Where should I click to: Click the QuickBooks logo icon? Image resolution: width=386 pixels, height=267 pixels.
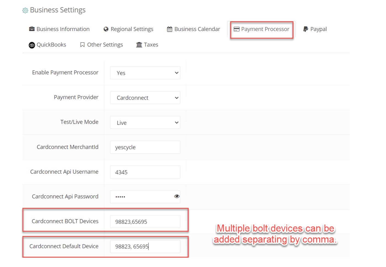coord(32,45)
